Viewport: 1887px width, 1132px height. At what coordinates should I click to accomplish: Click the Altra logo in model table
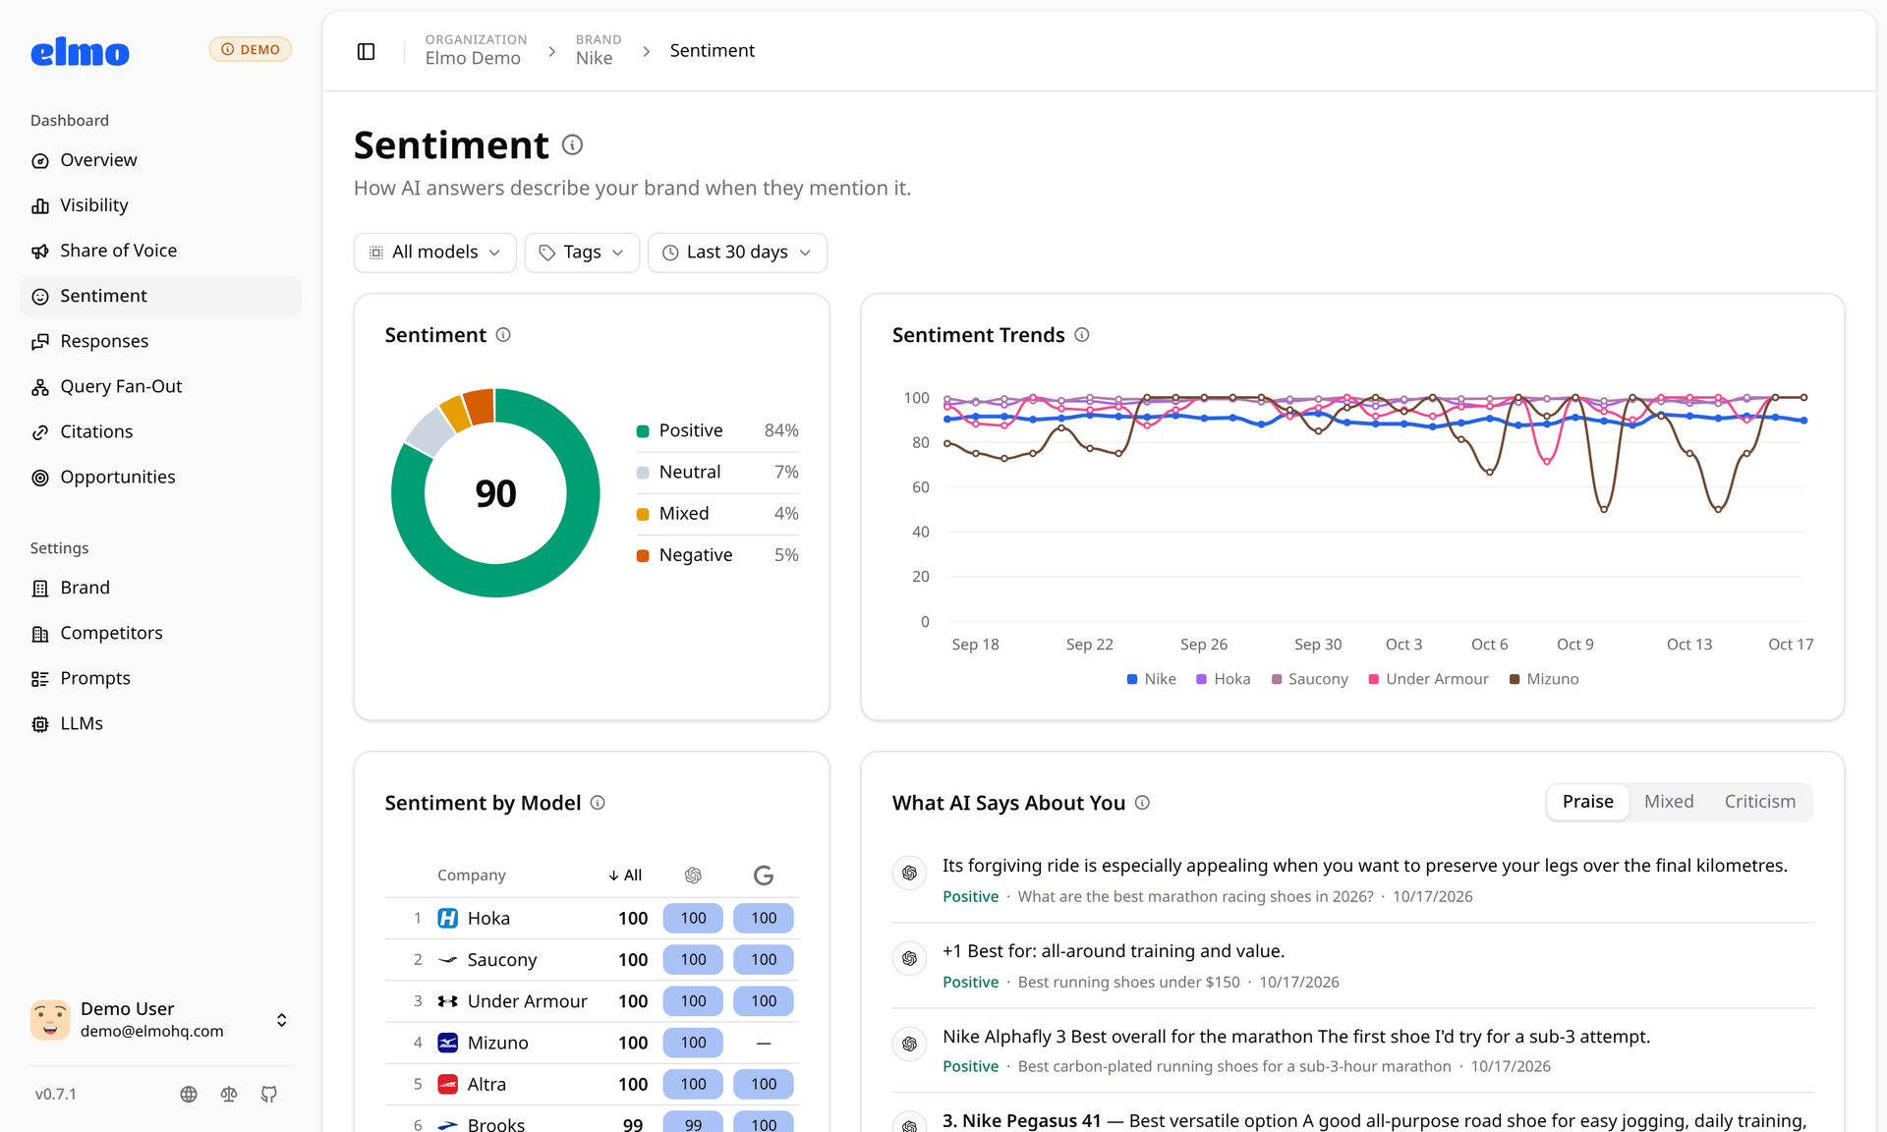pyautogui.click(x=447, y=1084)
